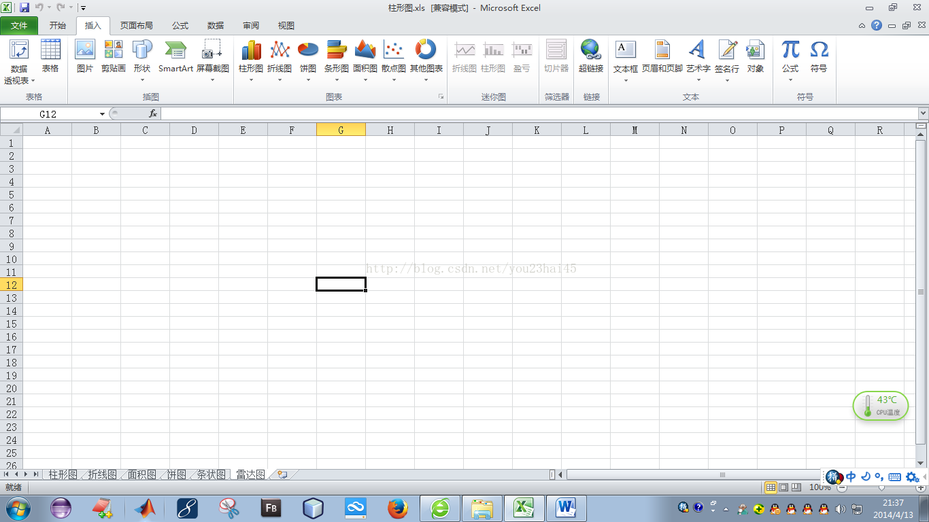The height and width of the screenshot is (522, 929).
Task: Insert a pie chart (饼图)
Action: (x=308, y=60)
